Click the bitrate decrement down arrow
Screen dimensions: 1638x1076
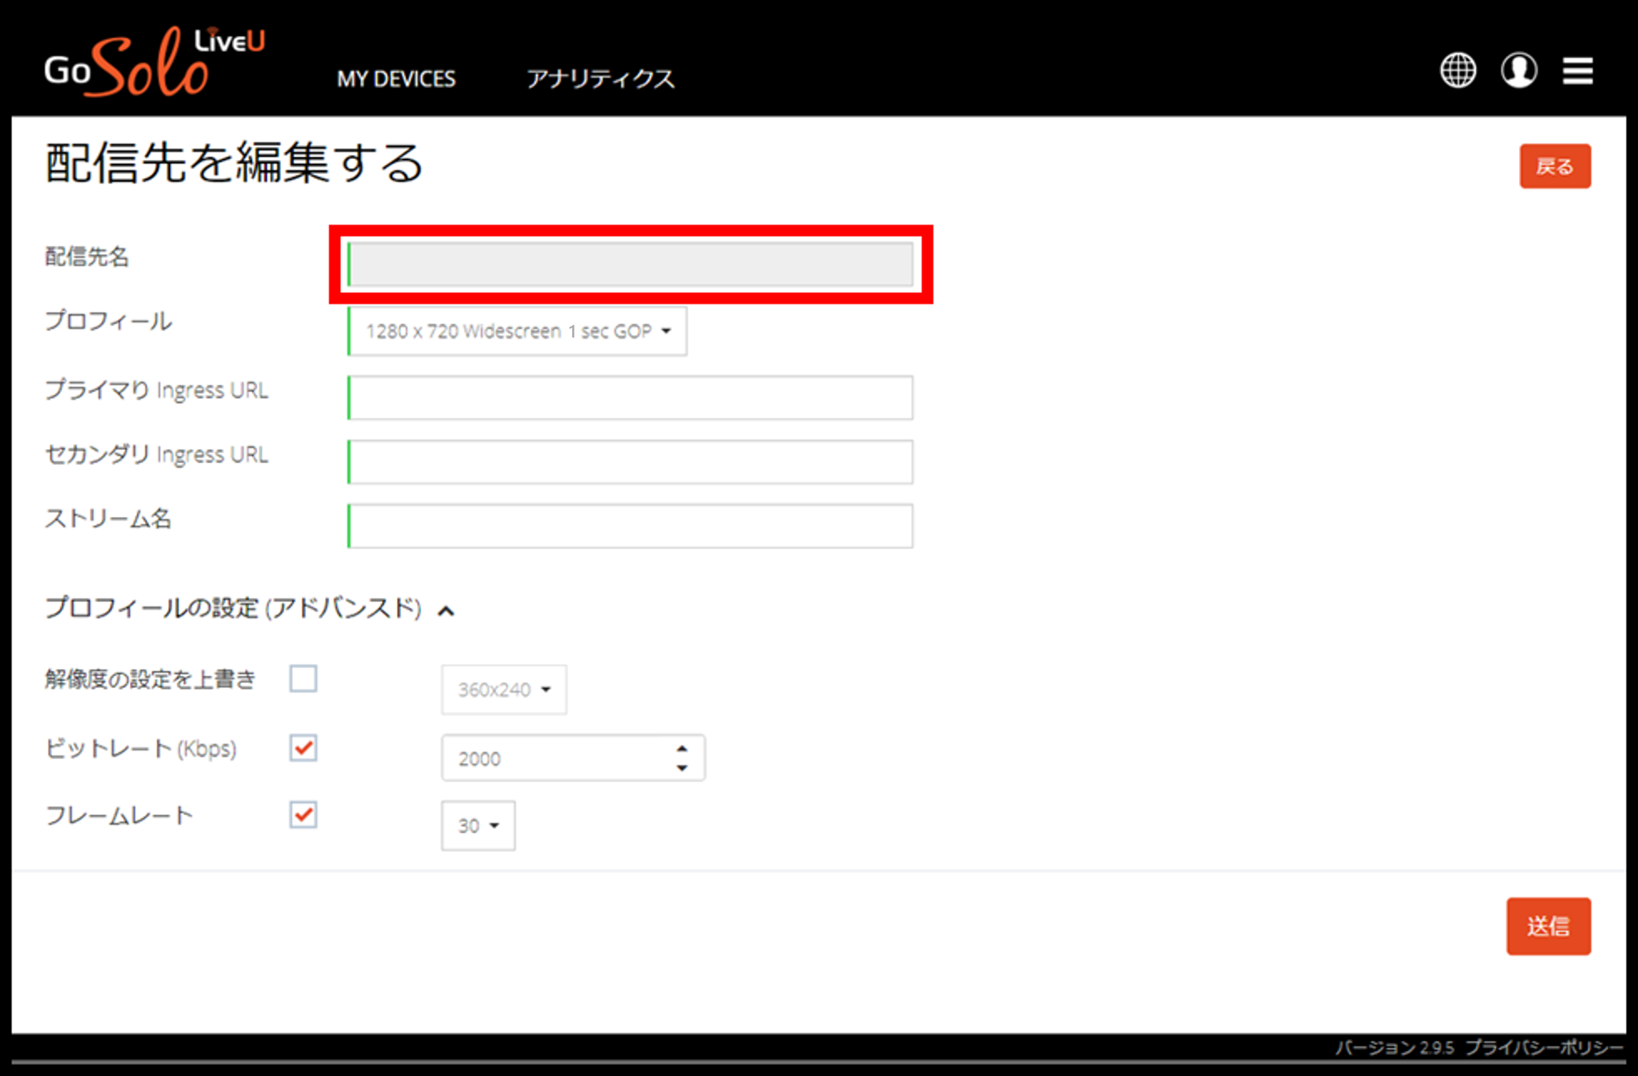pos(681,768)
